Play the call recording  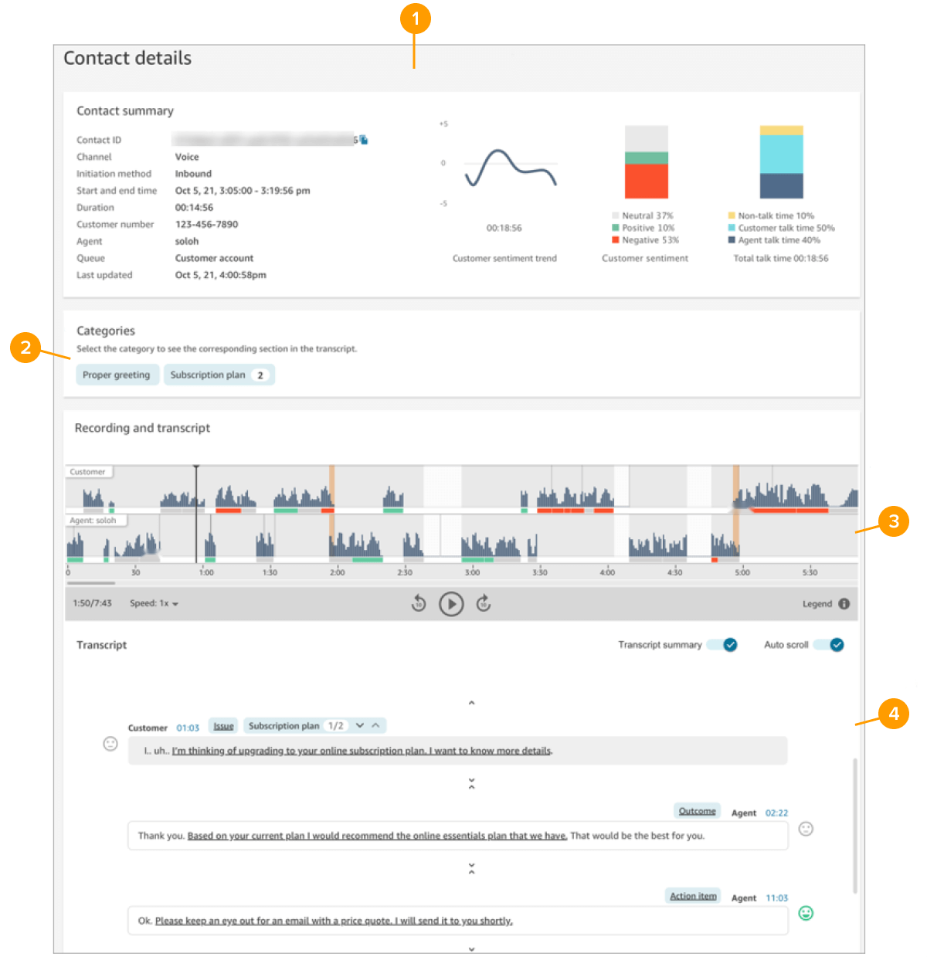(451, 604)
